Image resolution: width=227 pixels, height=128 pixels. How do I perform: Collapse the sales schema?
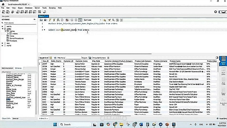pos(2,29)
